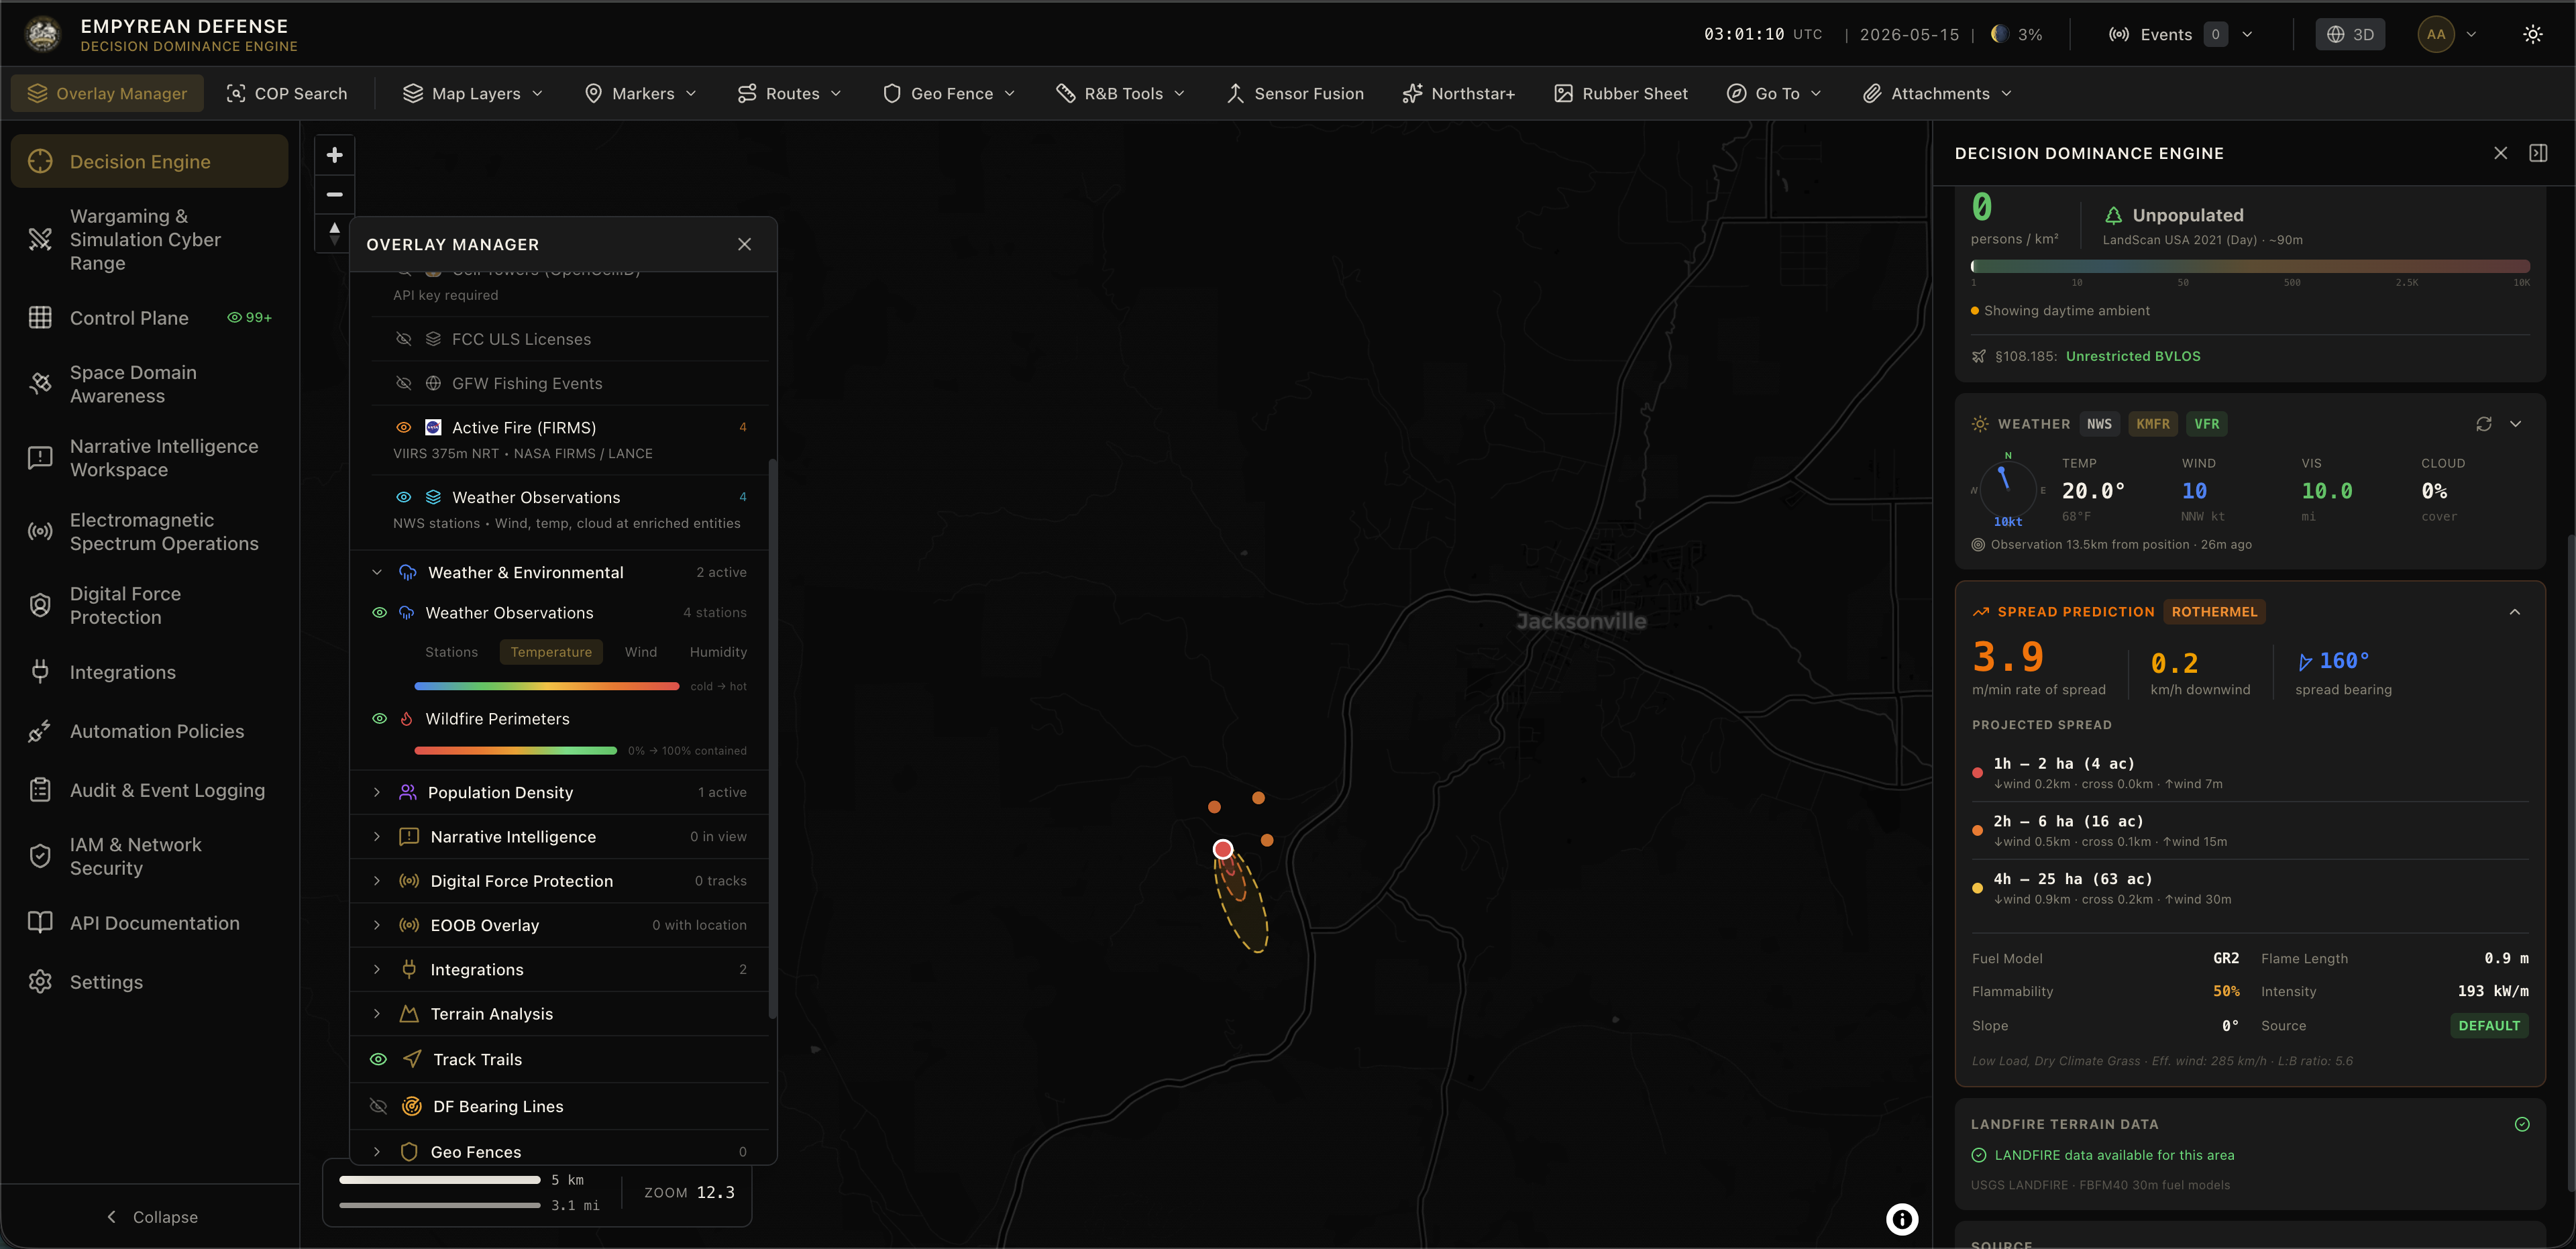This screenshot has width=2576, height=1249.
Task: Hide Active Fire (FIRMS) layer
Action: 404,427
